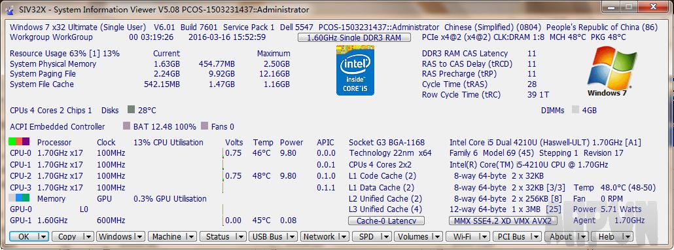Click the Fans 0 status square
674x250 pixels.
[x=204, y=126]
